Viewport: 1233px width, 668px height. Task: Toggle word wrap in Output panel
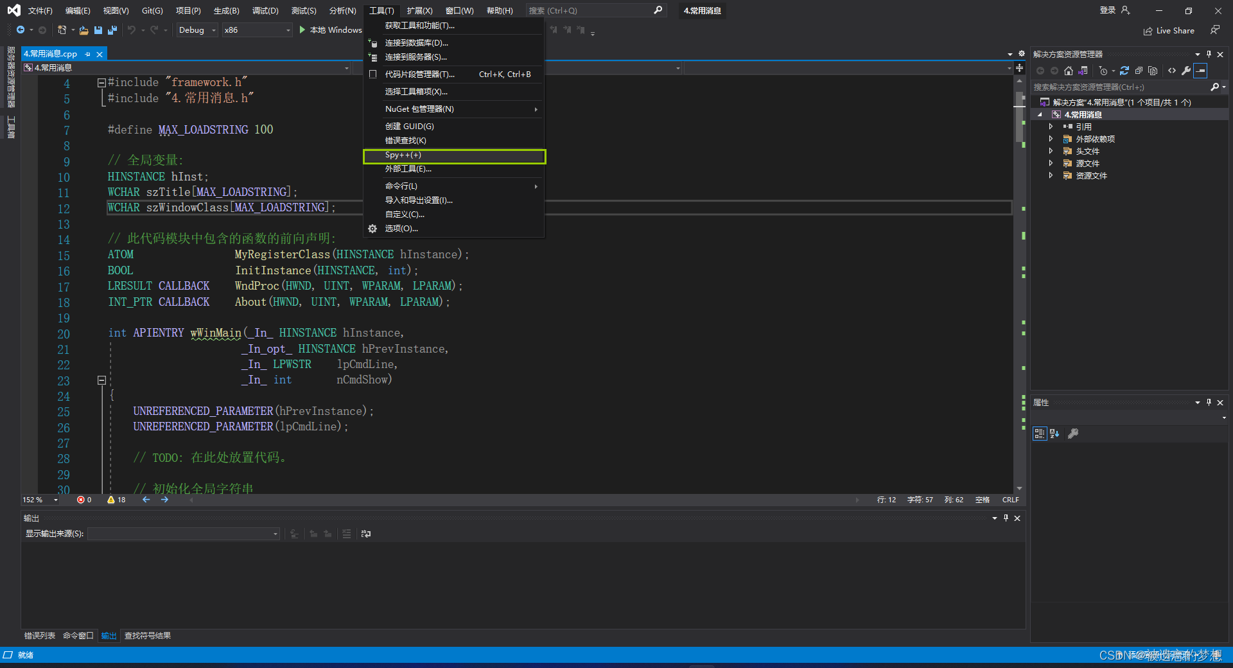[x=366, y=534]
